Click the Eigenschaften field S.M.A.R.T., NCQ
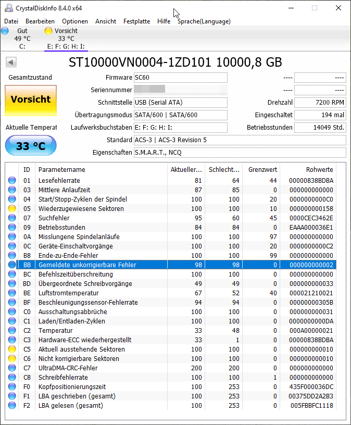351x425 pixels. [240, 152]
